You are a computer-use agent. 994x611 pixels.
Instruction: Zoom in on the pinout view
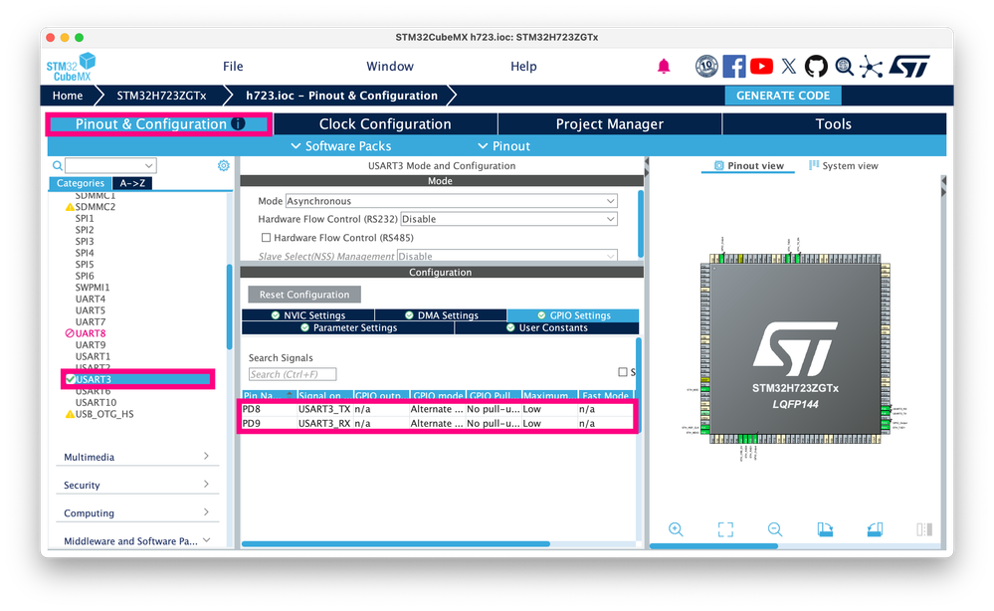[x=676, y=529]
